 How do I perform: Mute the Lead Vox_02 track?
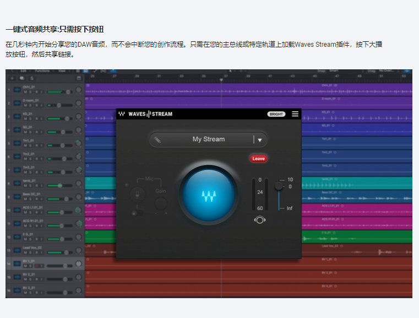pos(25,253)
